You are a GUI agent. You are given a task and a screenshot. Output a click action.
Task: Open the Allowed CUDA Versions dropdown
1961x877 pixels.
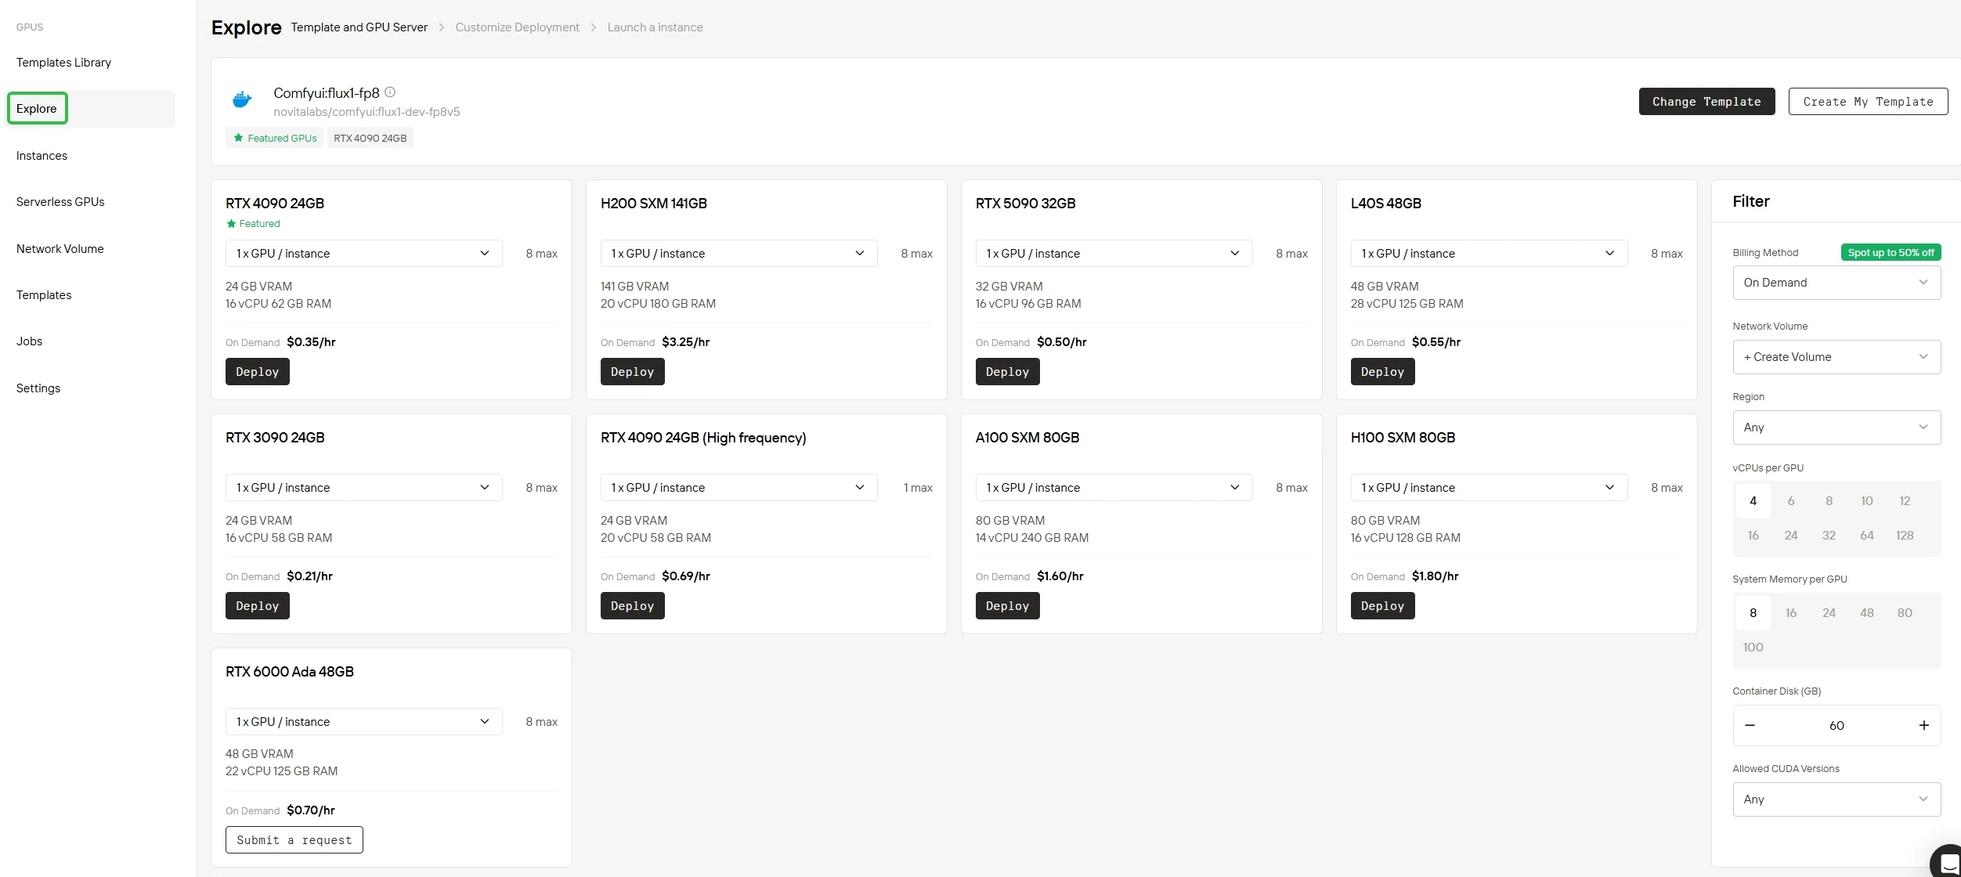1836,799
